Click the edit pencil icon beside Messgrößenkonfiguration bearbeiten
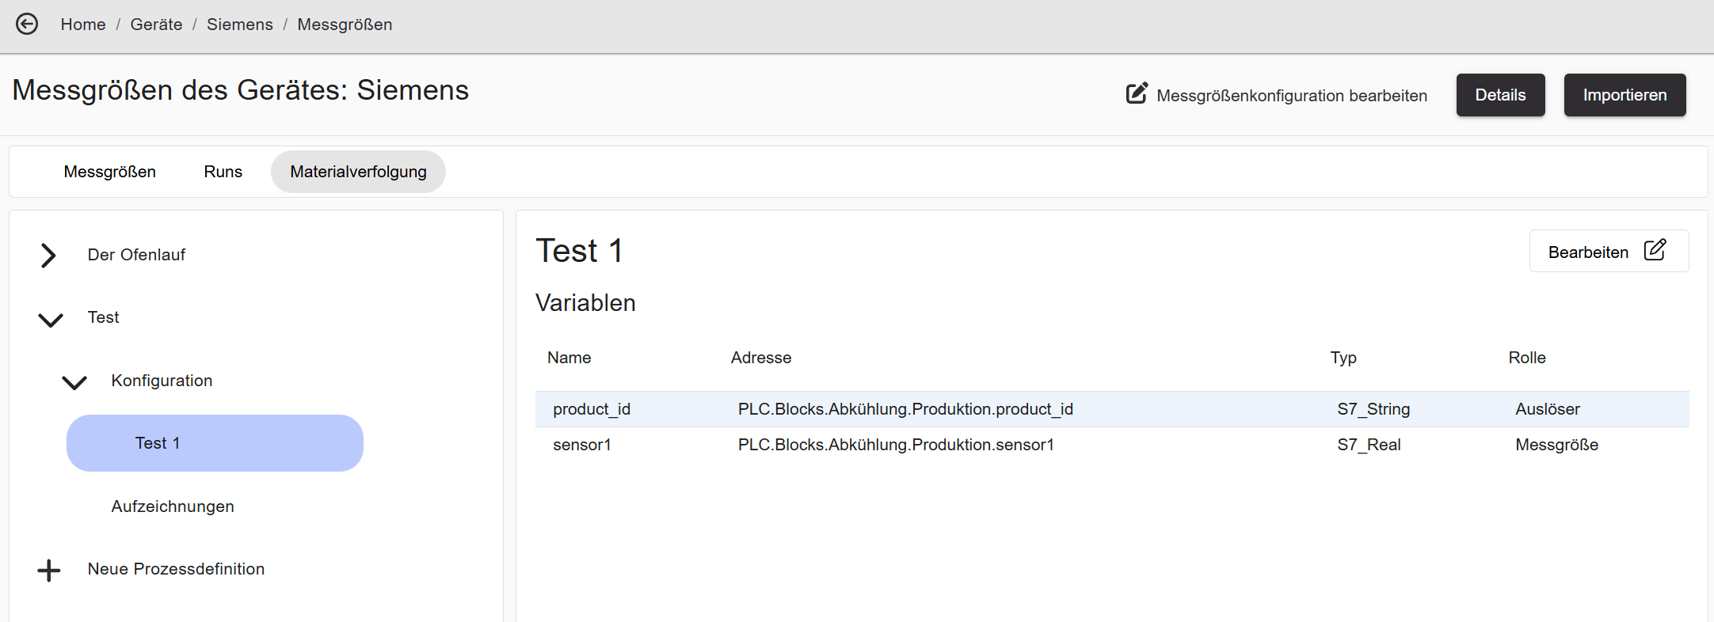The width and height of the screenshot is (1714, 622). click(1137, 93)
